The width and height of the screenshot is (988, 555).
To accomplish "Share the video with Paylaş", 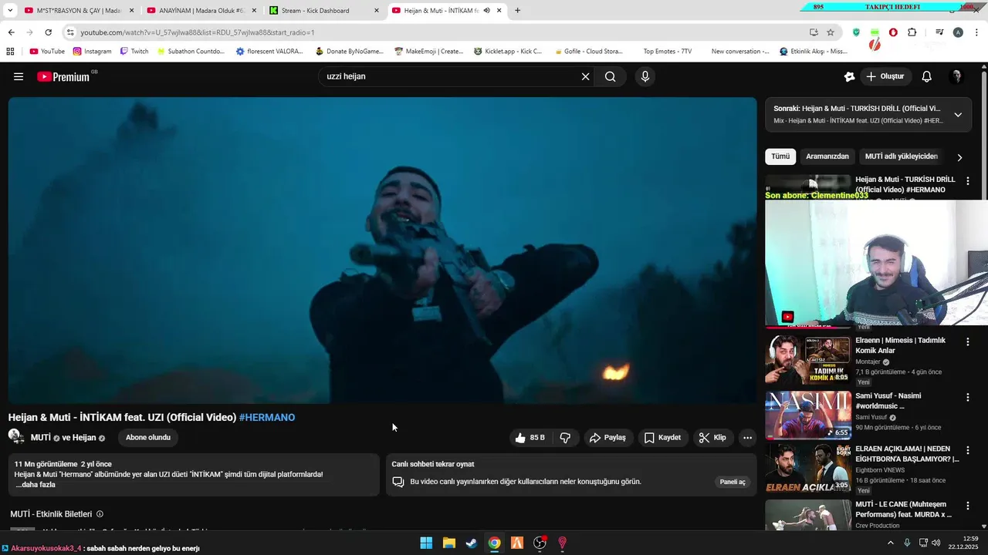I will click(607, 437).
